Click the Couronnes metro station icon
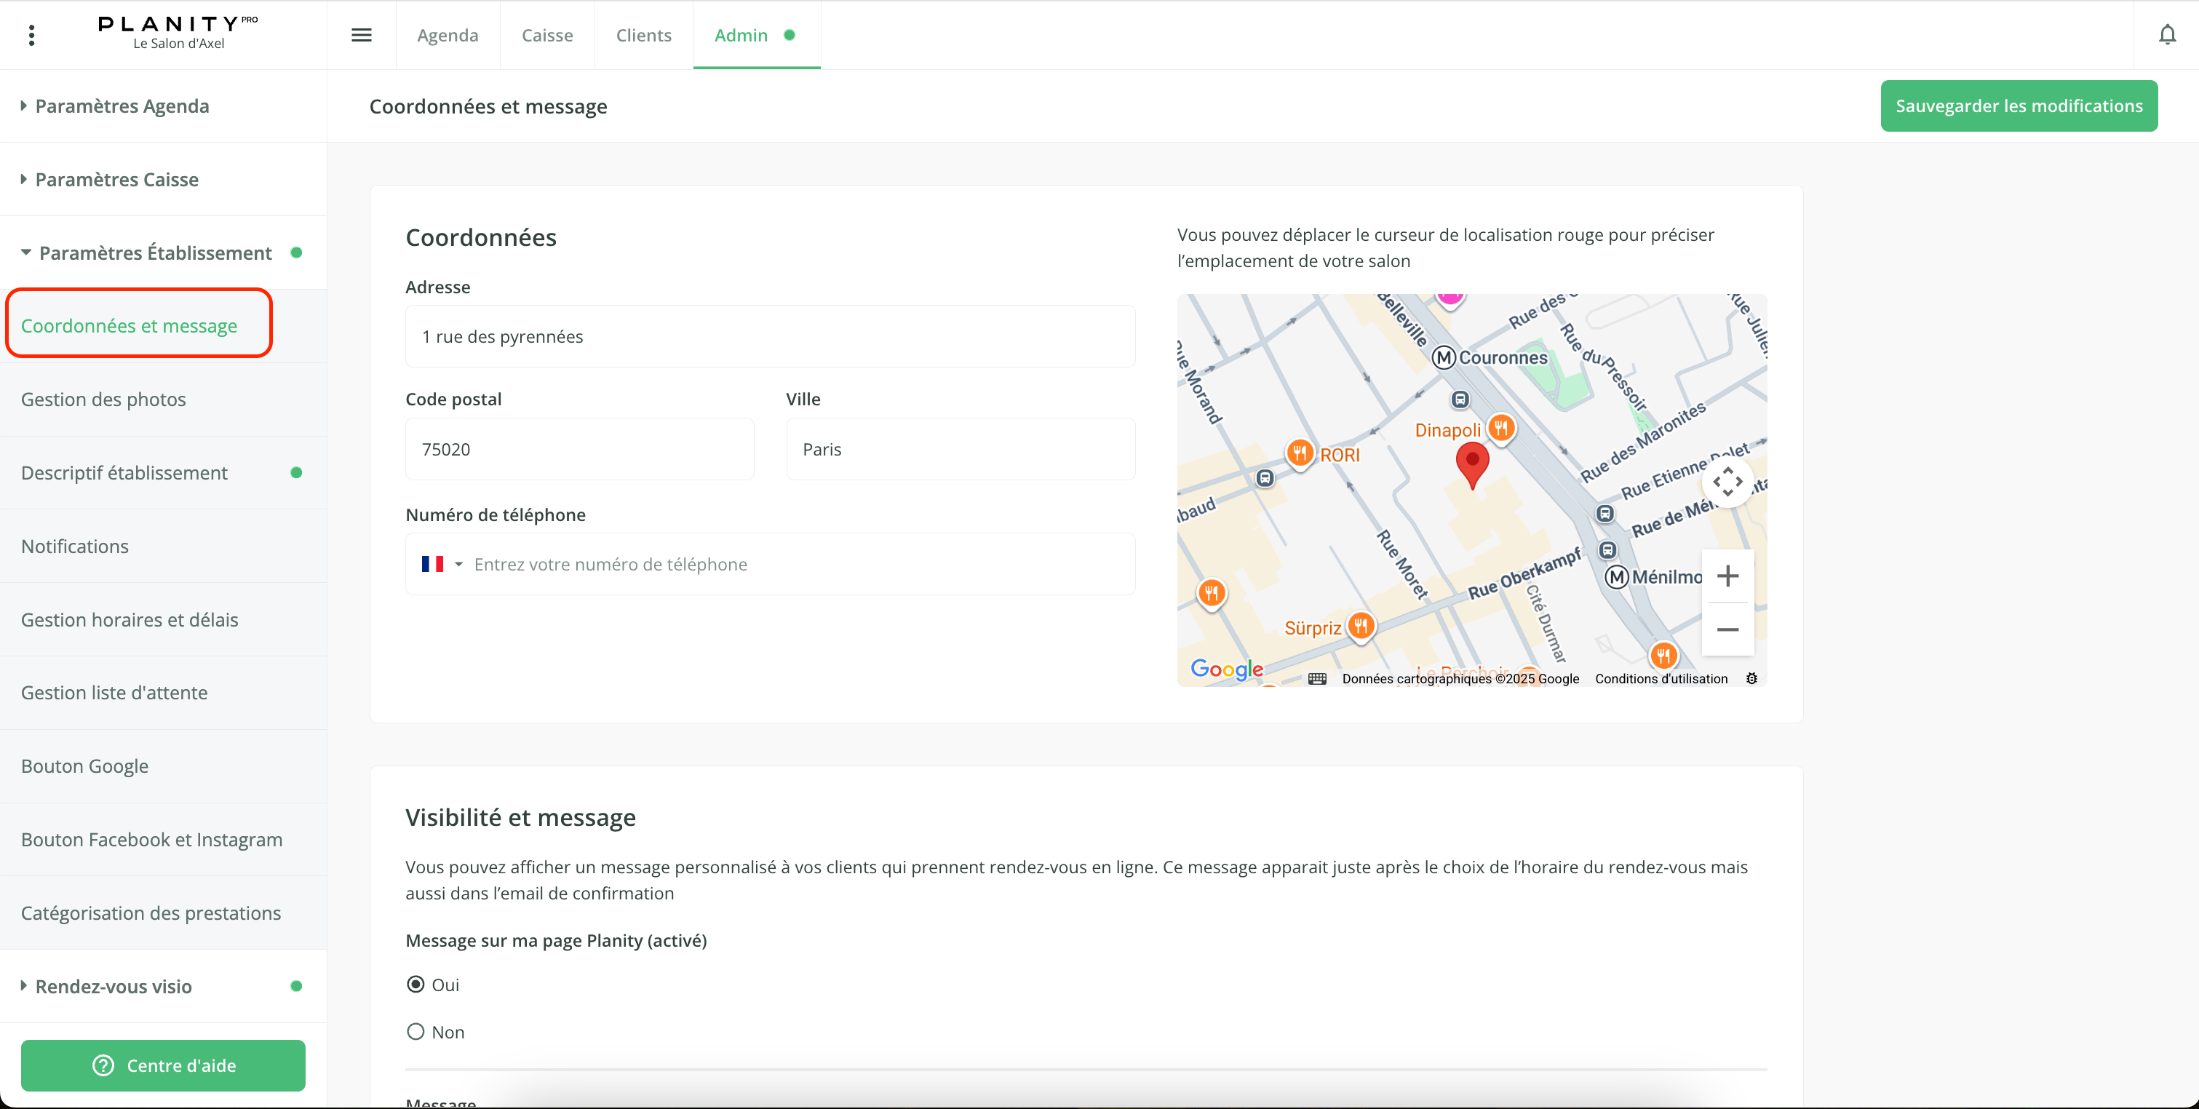This screenshot has width=2199, height=1109. click(x=1444, y=358)
